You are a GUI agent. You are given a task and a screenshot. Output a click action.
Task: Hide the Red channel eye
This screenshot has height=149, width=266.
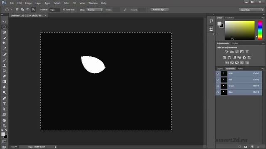click(218, 80)
